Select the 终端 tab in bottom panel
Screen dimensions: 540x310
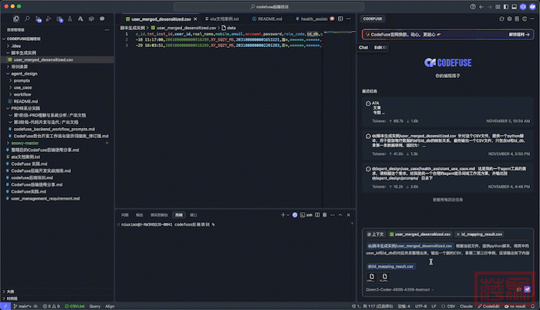178,214
